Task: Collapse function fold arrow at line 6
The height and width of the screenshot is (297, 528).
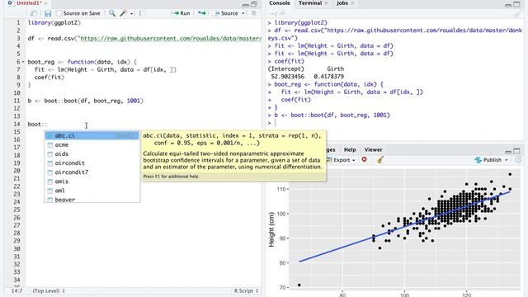Action: point(23,62)
